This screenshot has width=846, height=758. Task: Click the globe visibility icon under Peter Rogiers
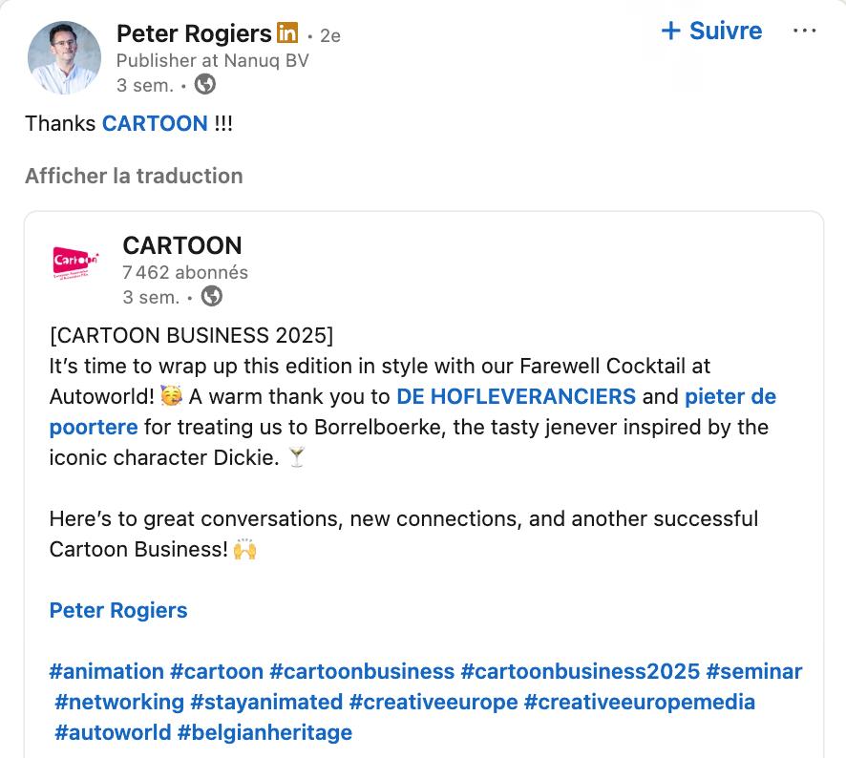pyautogui.click(x=204, y=84)
